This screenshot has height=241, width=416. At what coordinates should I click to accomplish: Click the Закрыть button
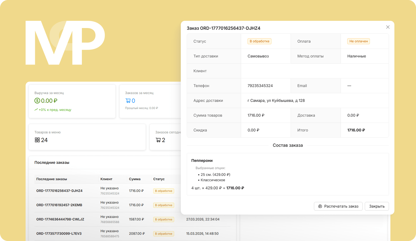(377, 206)
